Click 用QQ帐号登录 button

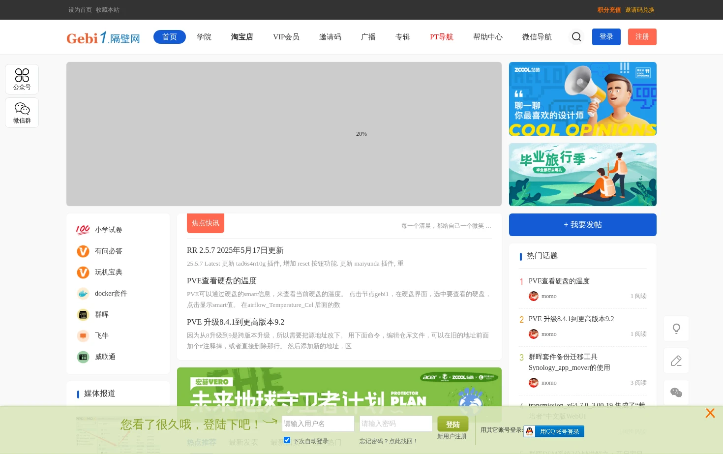pyautogui.click(x=554, y=431)
